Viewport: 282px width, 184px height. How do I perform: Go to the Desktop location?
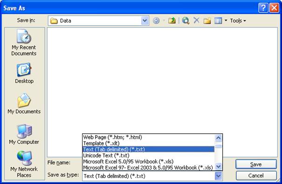pos(24,73)
